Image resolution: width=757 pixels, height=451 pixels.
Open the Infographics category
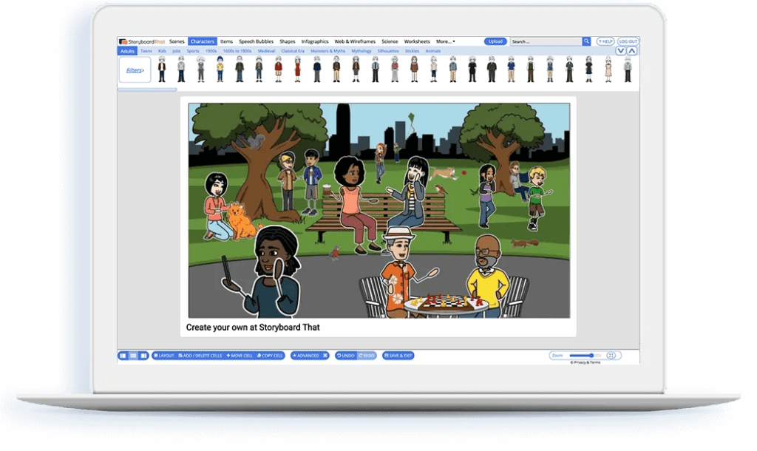(x=315, y=41)
